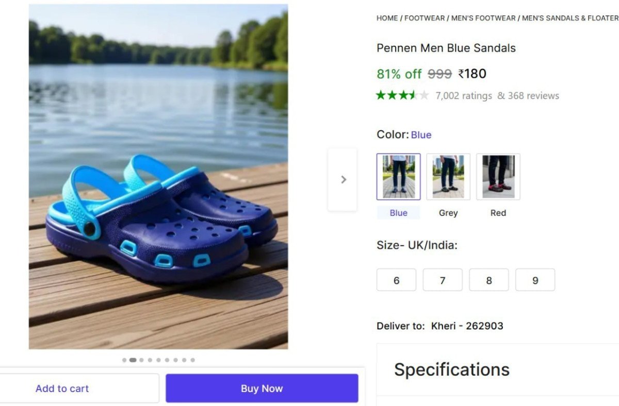Screen dimensions: 619x406
Task: View the 7,002 ratings link
Action: coord(464,96)
